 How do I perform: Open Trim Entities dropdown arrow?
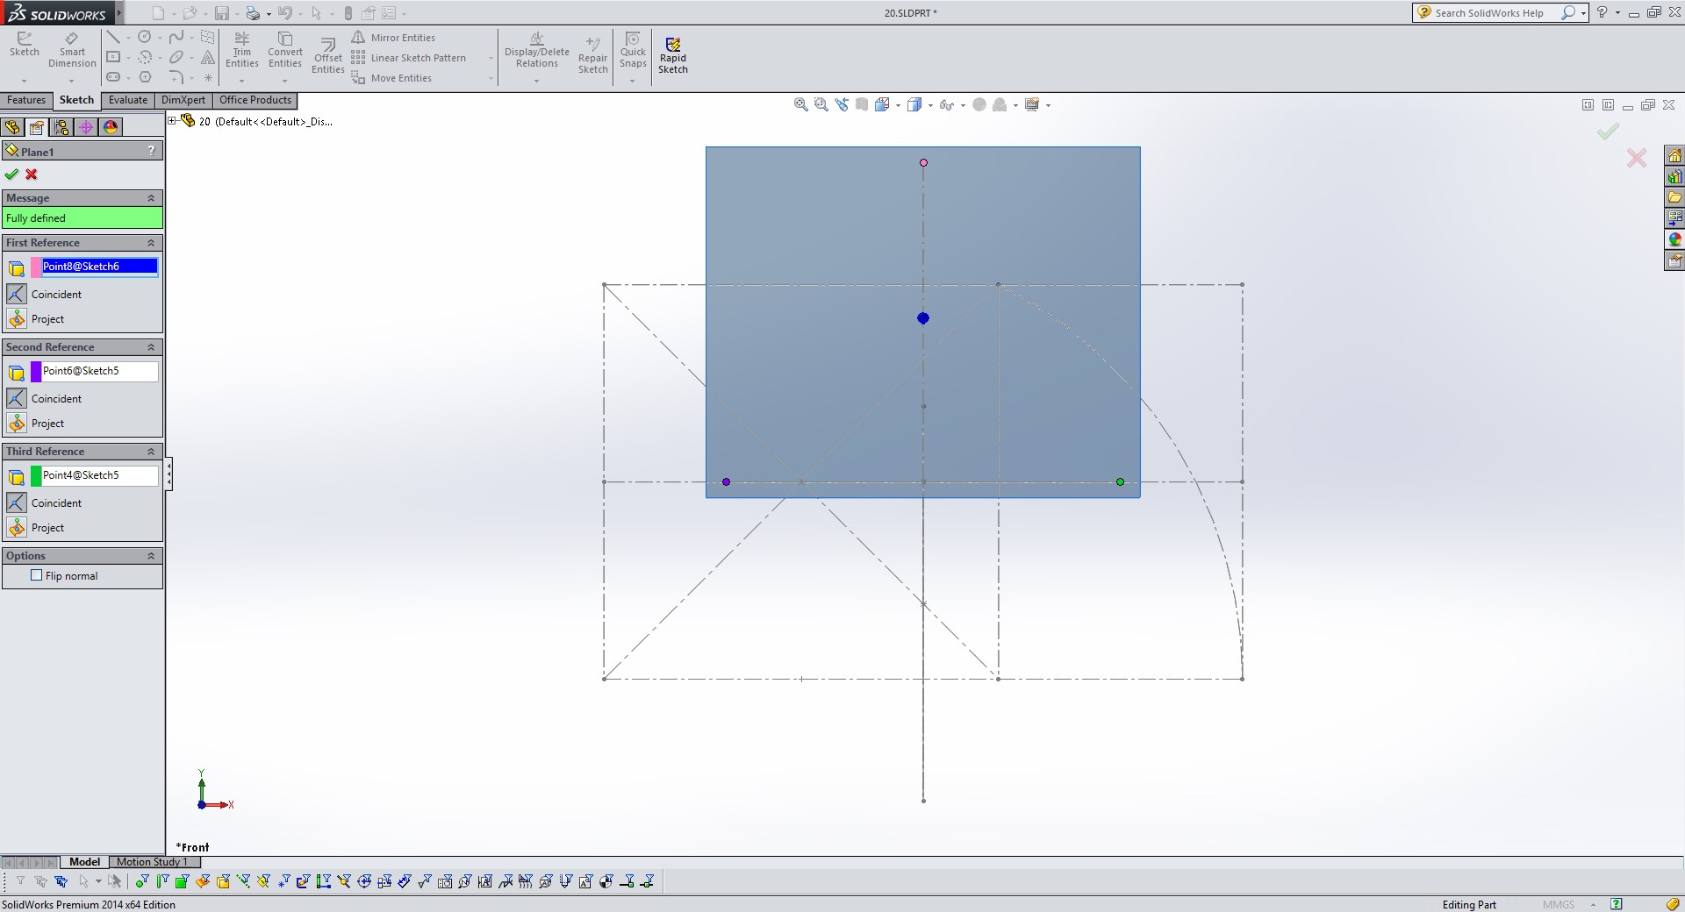[x=242, y=81]
